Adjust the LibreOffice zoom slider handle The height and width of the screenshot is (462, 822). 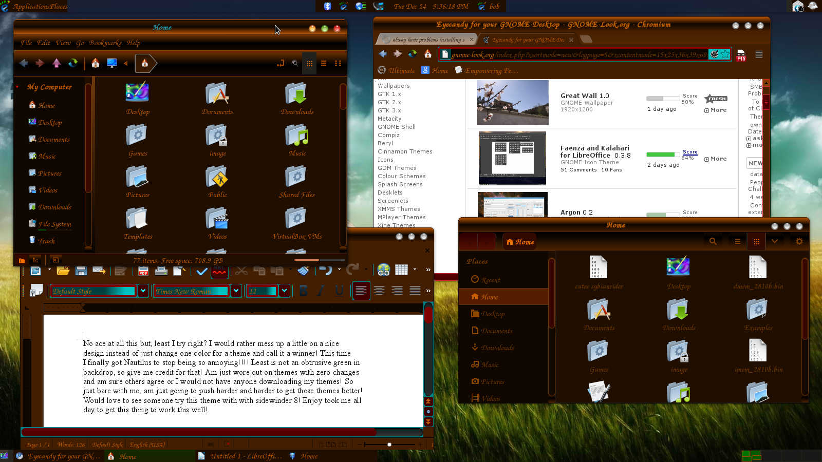pyautogui.click(x=389, y=445)
